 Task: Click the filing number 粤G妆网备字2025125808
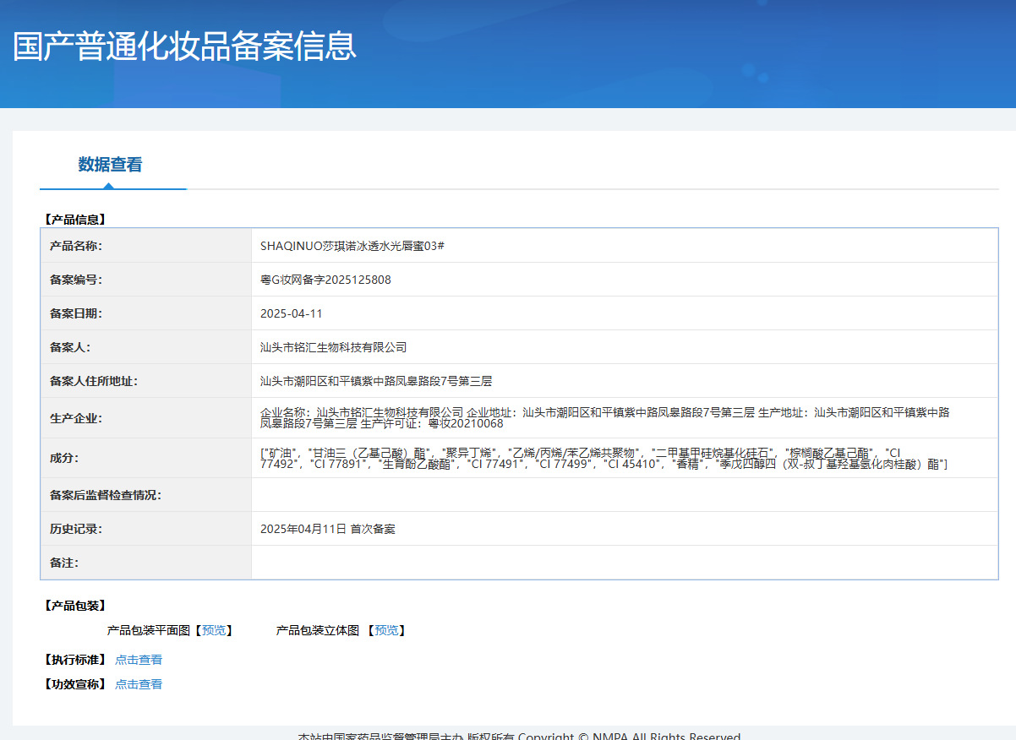(325, 280)
